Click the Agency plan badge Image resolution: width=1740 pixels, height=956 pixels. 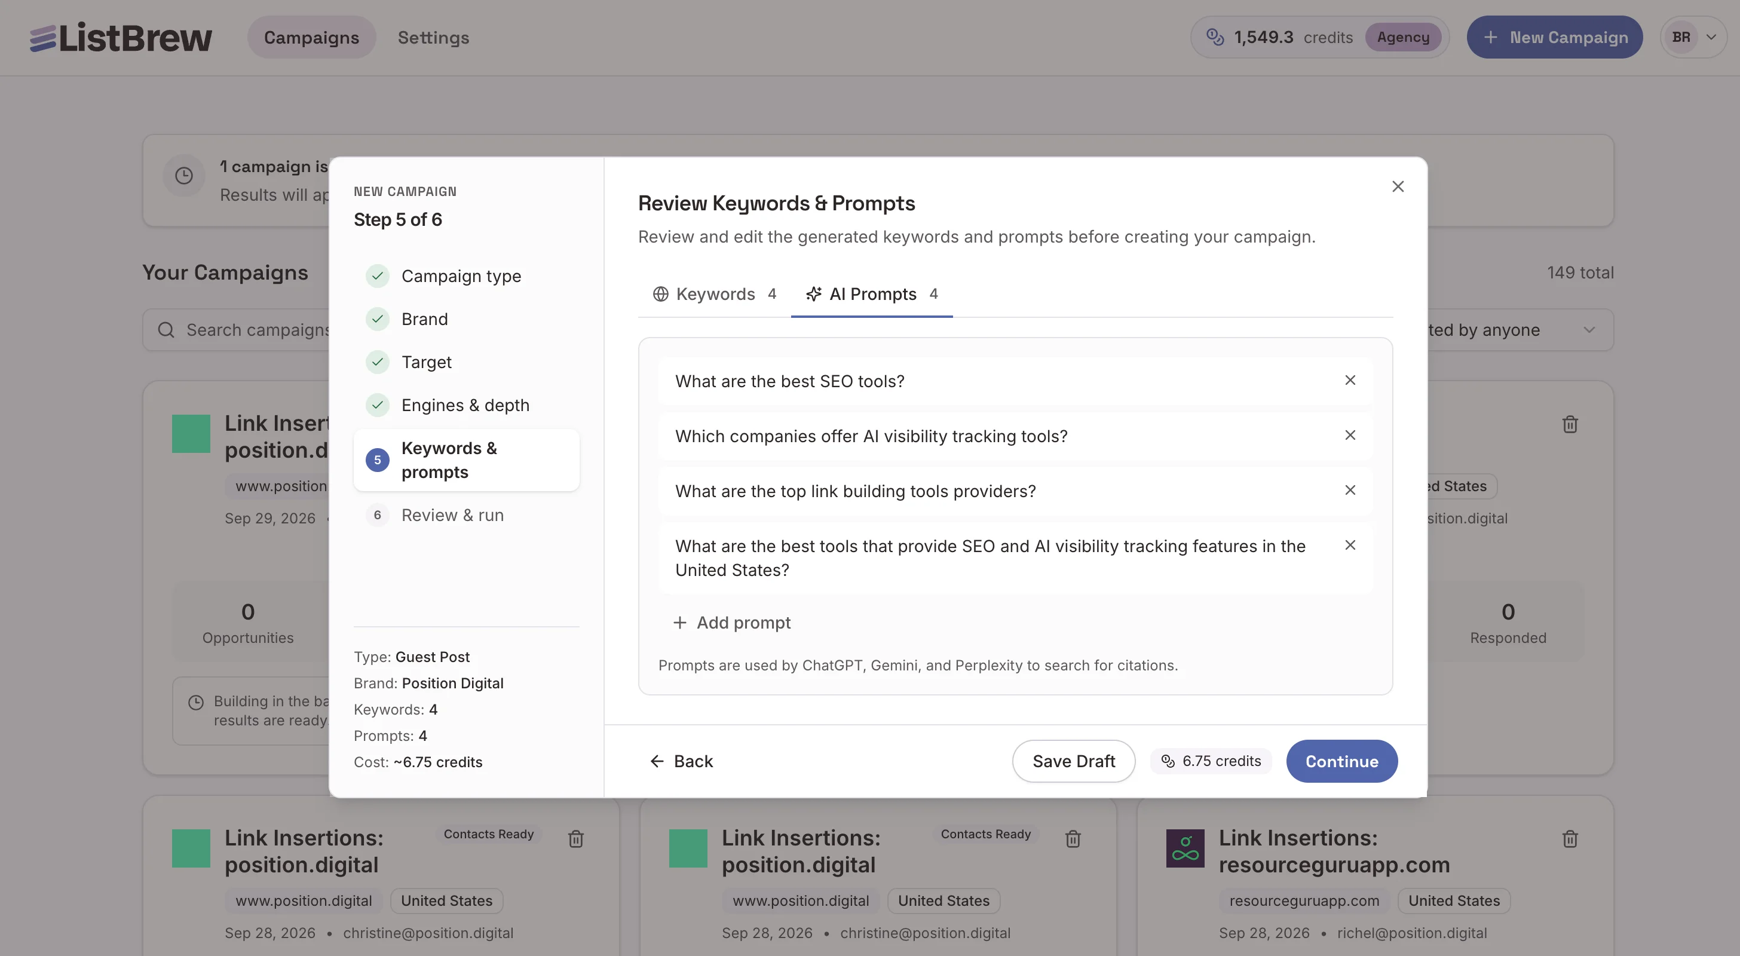(x=1402, y=37)
